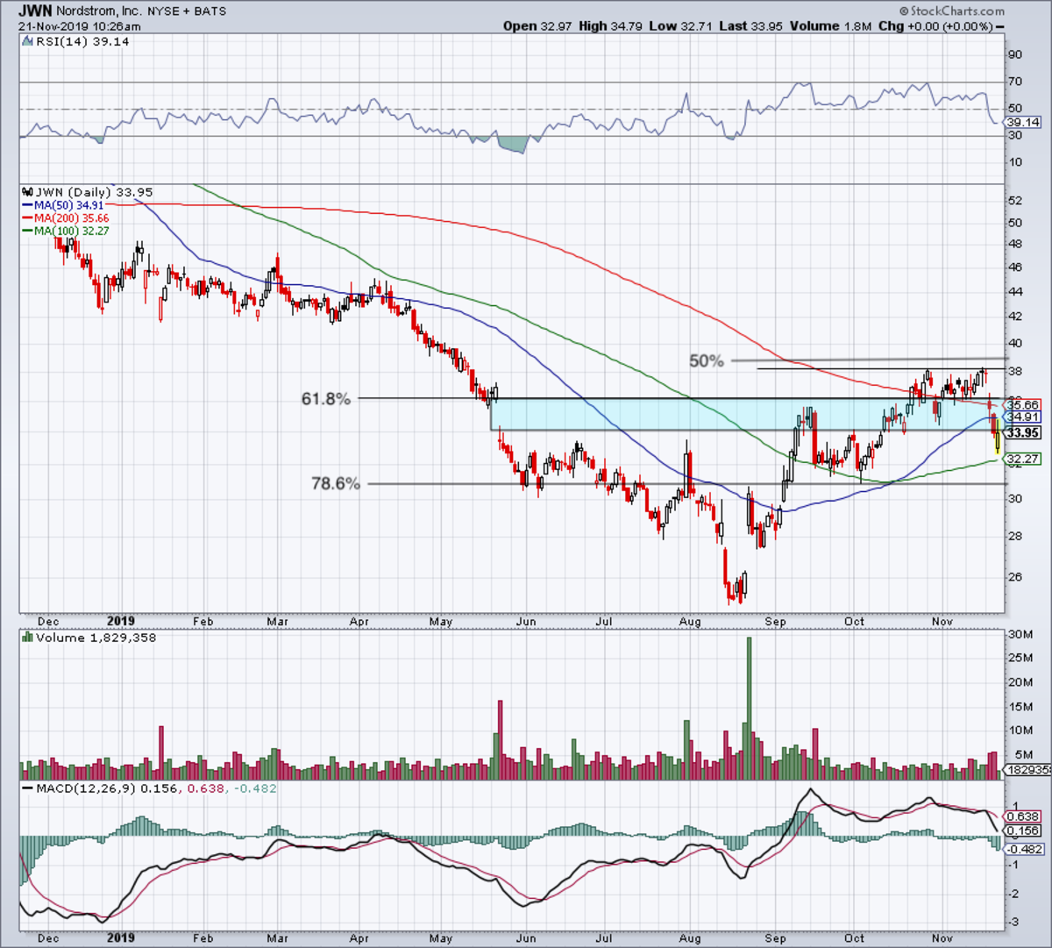Viewport: 1052px width, 948px height.
Task: Click the JWN ticker symbol in header
Action: point(35,11)
